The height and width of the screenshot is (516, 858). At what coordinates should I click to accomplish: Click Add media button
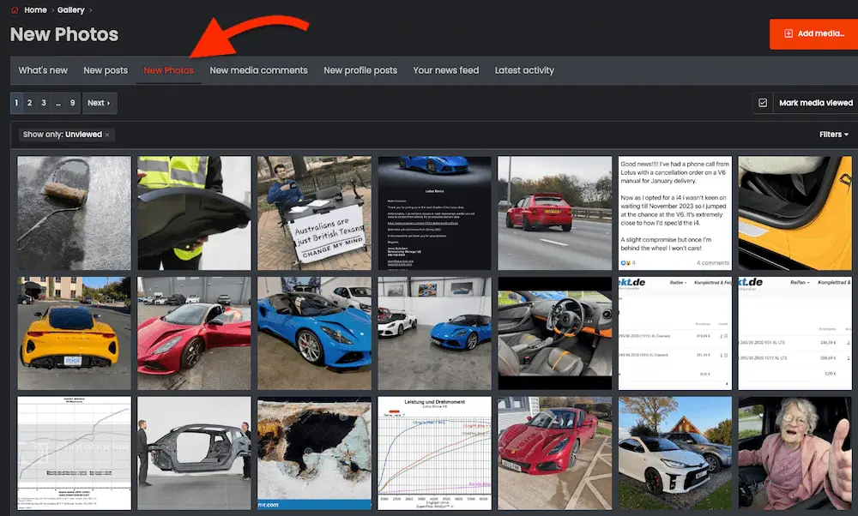coord(813,33)
